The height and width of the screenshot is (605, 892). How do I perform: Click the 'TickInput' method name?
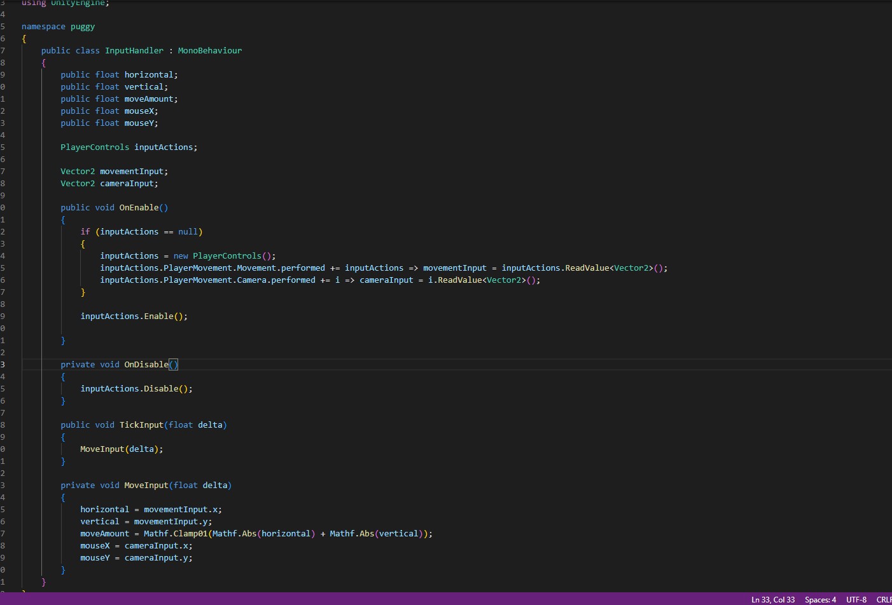(x=141, y=425)
